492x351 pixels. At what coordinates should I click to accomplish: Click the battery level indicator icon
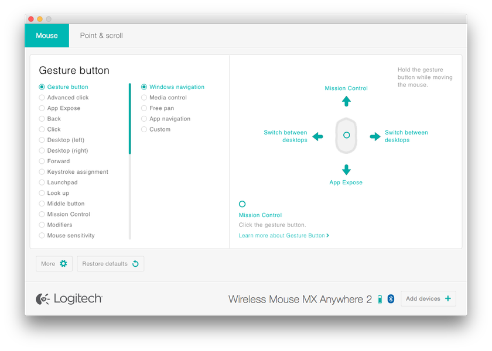(x=380, y=299)
